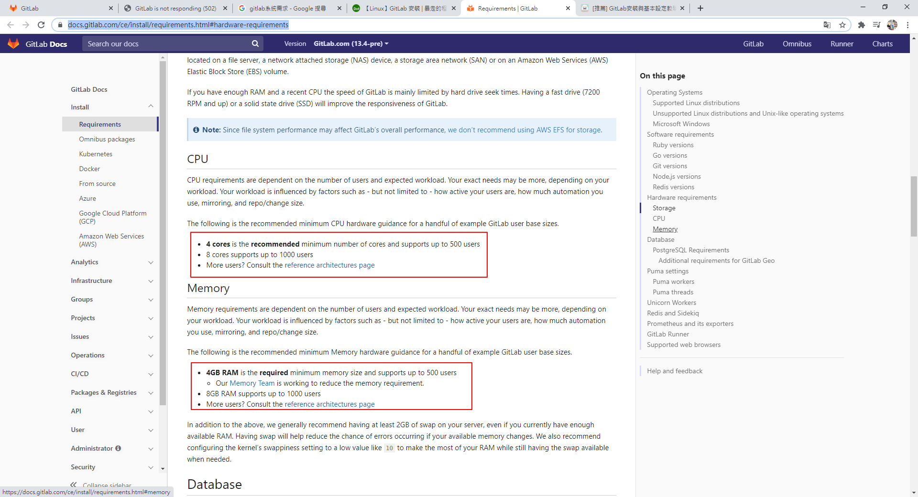The image size is (918, 497).
Task: Close the Requirements | GitLab tab
Action: 568,8
